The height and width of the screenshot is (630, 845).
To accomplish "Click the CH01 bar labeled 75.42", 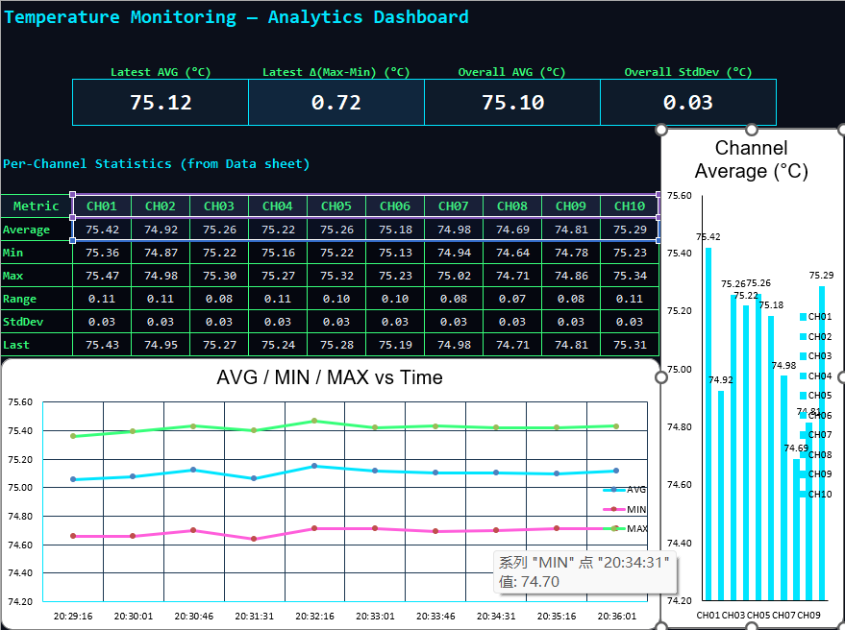I will pyautogui.click(x=708, y=423).
